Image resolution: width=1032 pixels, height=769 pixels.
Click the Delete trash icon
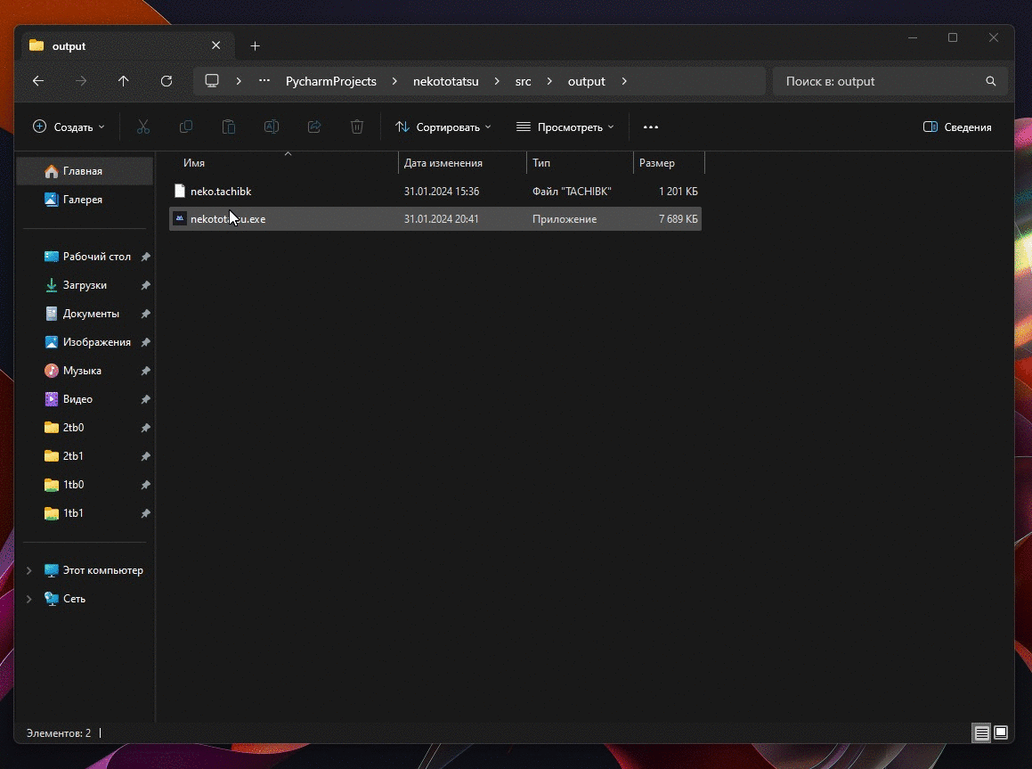click(357, 127)
